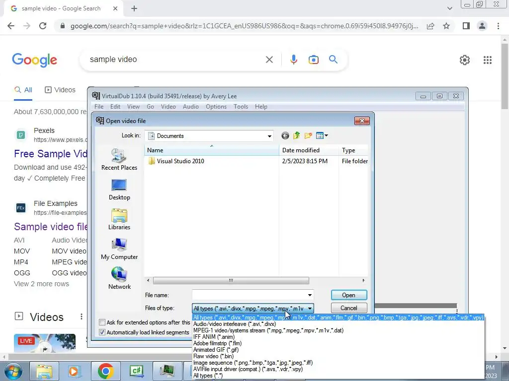Choose MPEG-1 video/systems stream type
Screen dimensions: 509x381
point(268,330)
